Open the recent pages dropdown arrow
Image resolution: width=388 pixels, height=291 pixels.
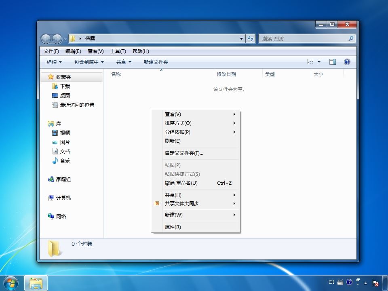65,39
